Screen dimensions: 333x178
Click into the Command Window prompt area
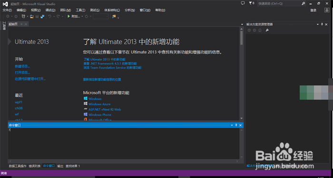[124, 144]
